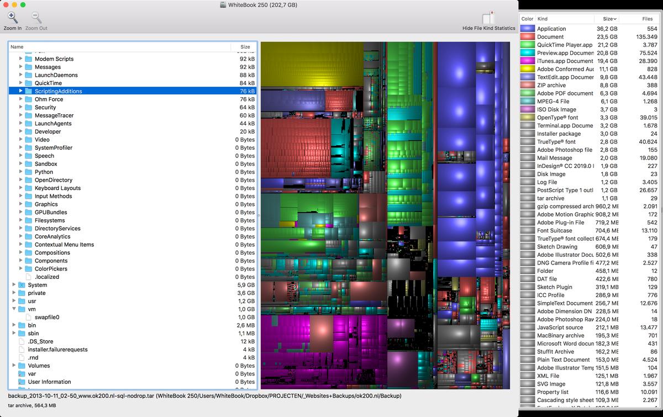This screenshot has width=663, height=417.
Task: Sort statistics by Size column header
Action: click(609, 19)
